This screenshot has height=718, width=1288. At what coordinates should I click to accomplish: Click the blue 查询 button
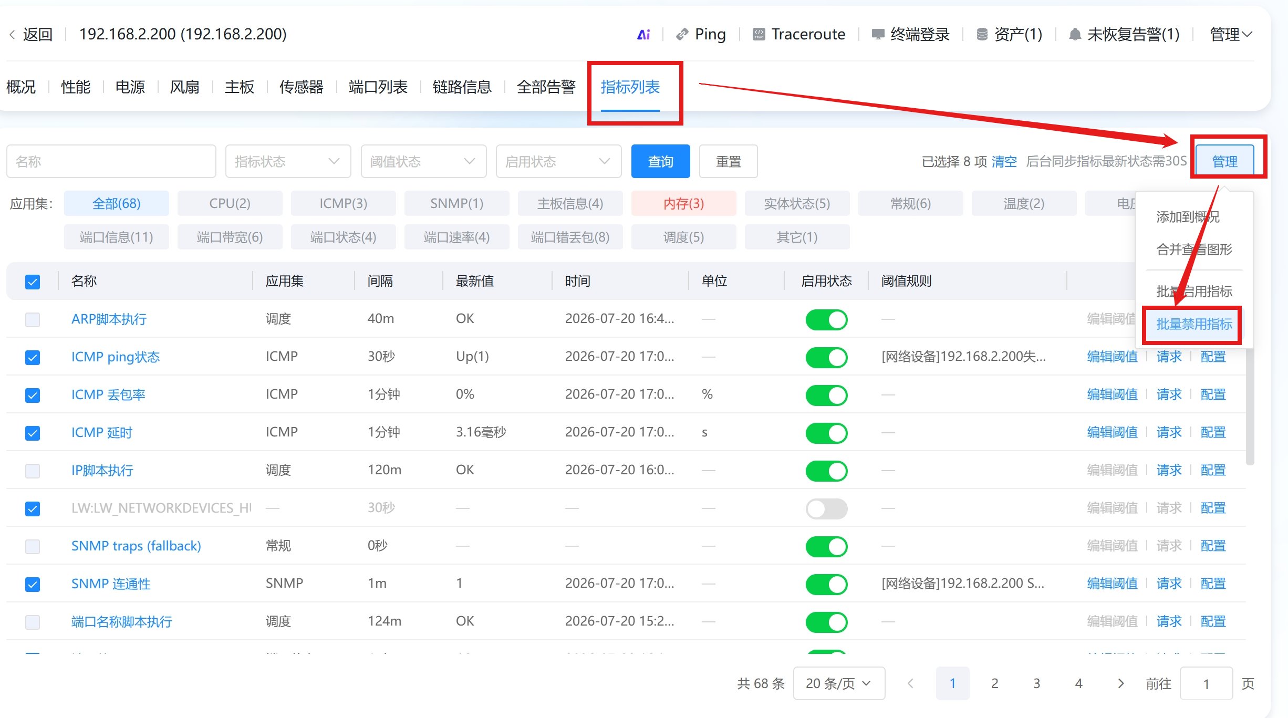tap(660, 161)
